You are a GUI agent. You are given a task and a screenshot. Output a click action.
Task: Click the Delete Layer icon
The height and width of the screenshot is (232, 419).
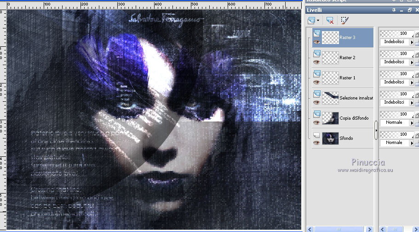click(x=330, y=20)
